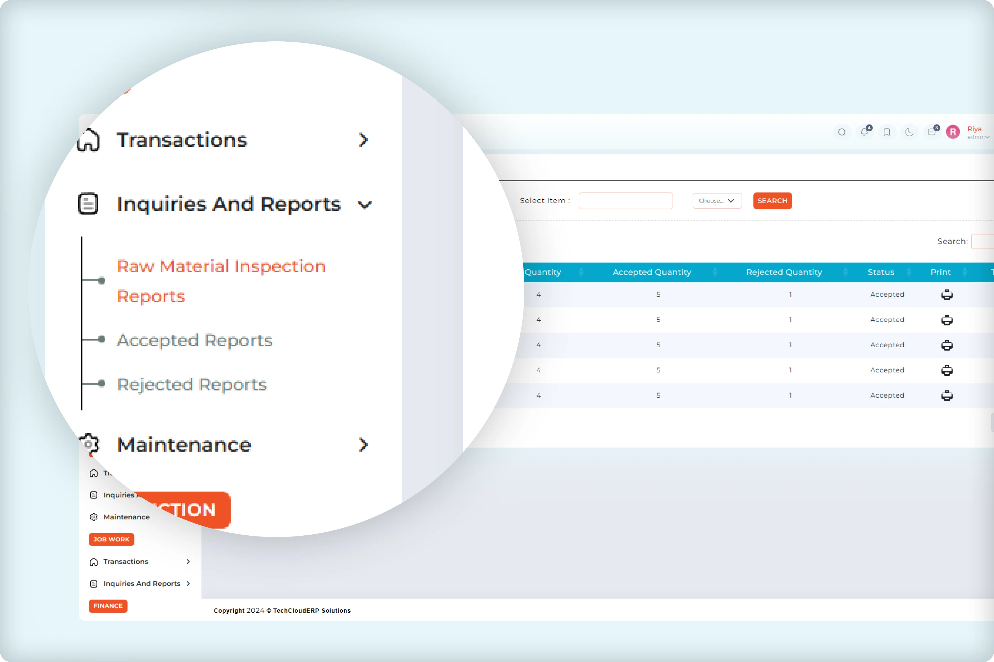Click the Riya profile avatar
The image size is (994, 662).
pyautogui.click(x=953, y=132)
